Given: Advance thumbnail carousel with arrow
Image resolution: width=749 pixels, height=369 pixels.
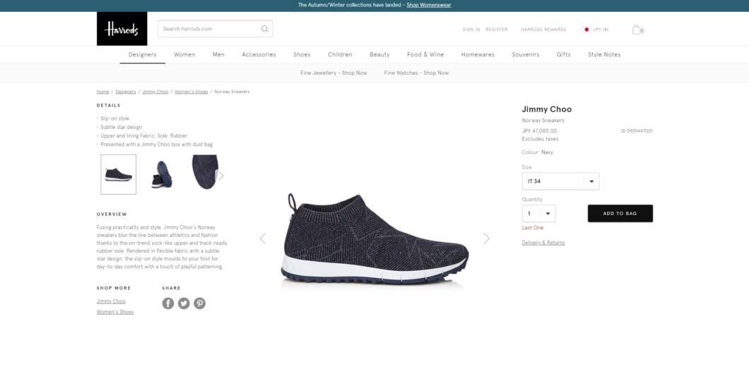Looking at the screenshot, I should (x=220, y=175).
